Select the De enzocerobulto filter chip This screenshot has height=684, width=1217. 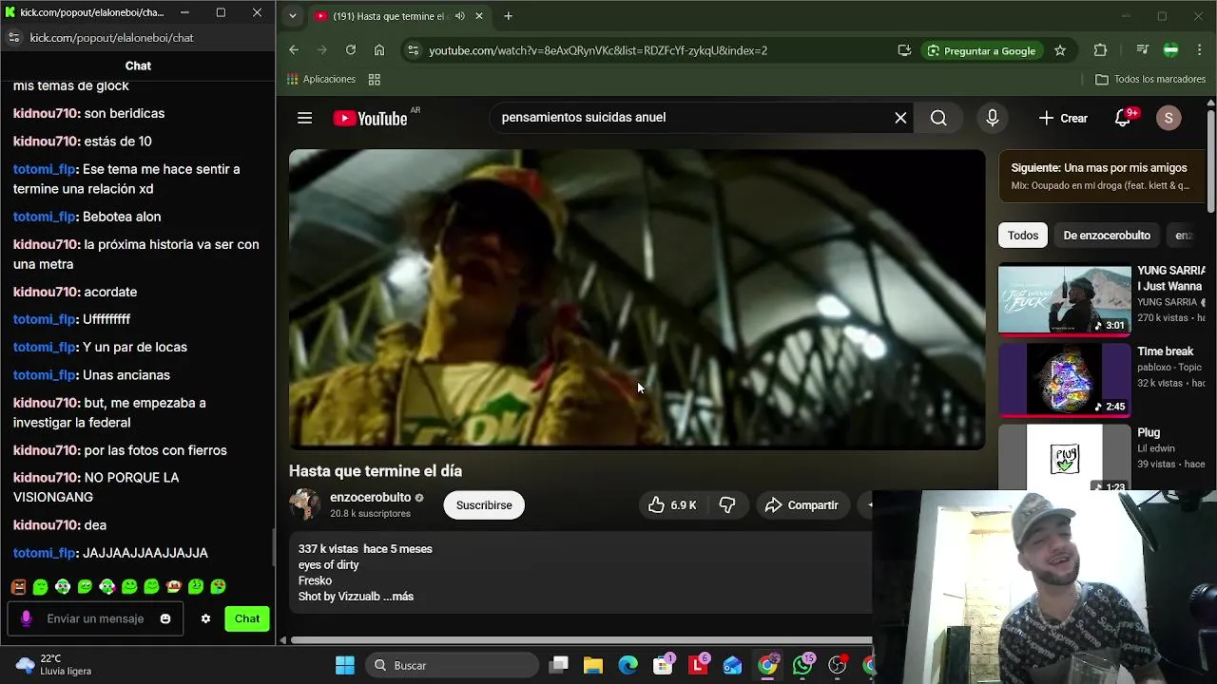click(1107, 236)
